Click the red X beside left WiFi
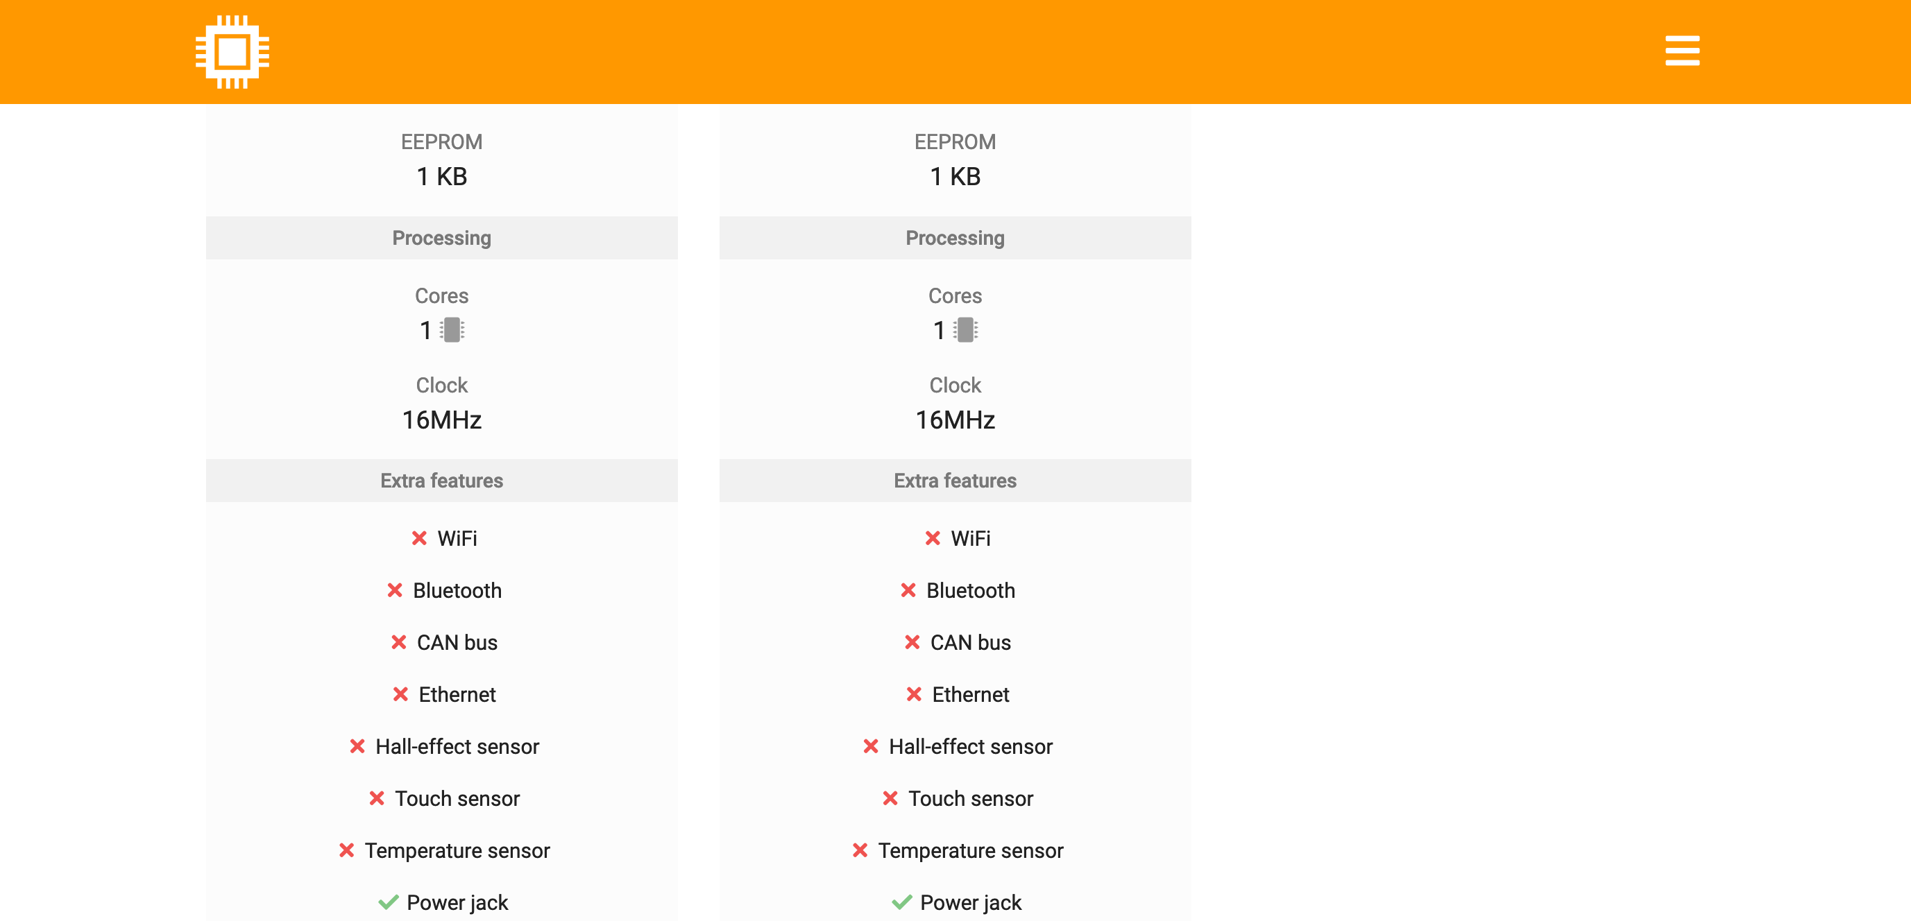The height and width of the screenshot is (921, 1911). [419, 538]
